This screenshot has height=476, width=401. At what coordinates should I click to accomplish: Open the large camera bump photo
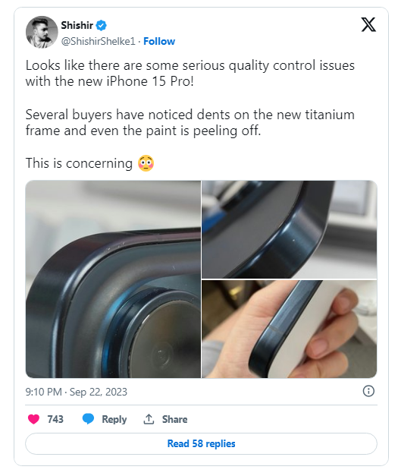(113, 279)
